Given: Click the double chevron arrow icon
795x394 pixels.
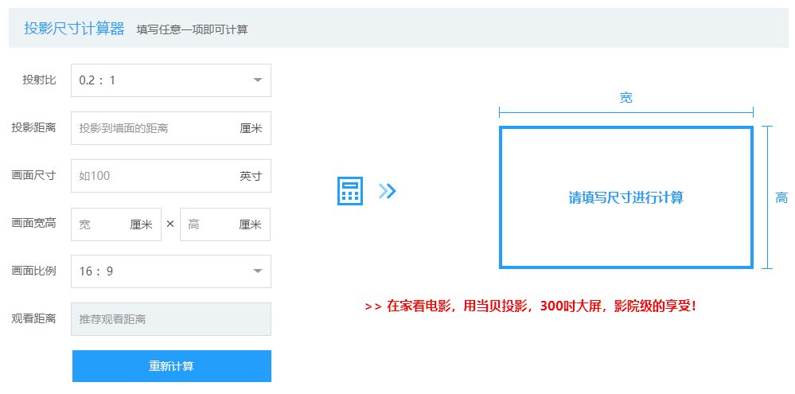Looking at the screenshot, I should pos(387,191).
